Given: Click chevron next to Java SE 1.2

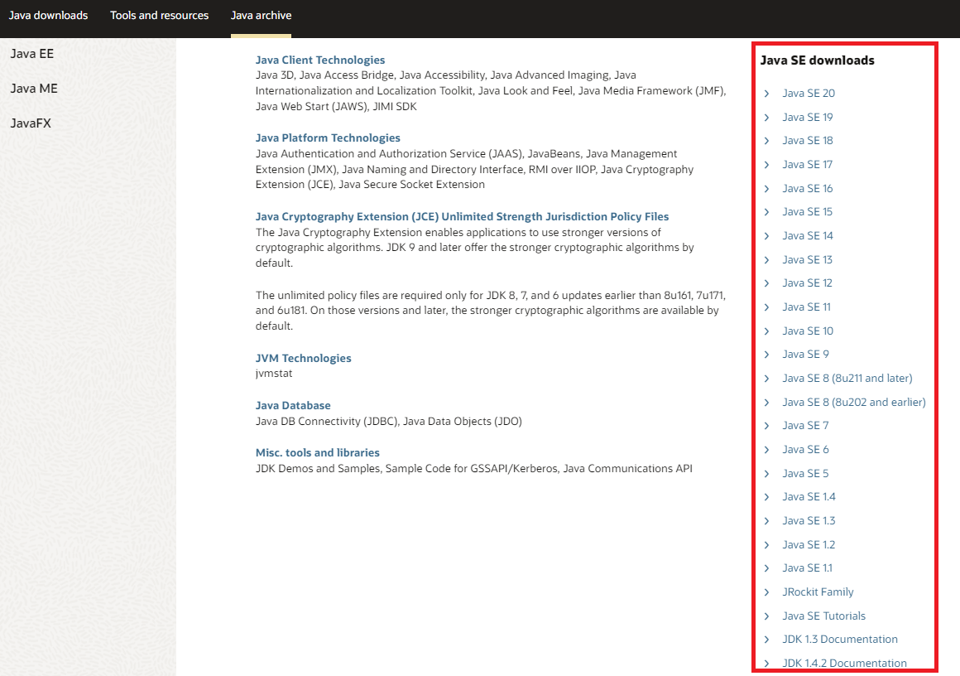Looking at the screenshot, I should (766, 544).
